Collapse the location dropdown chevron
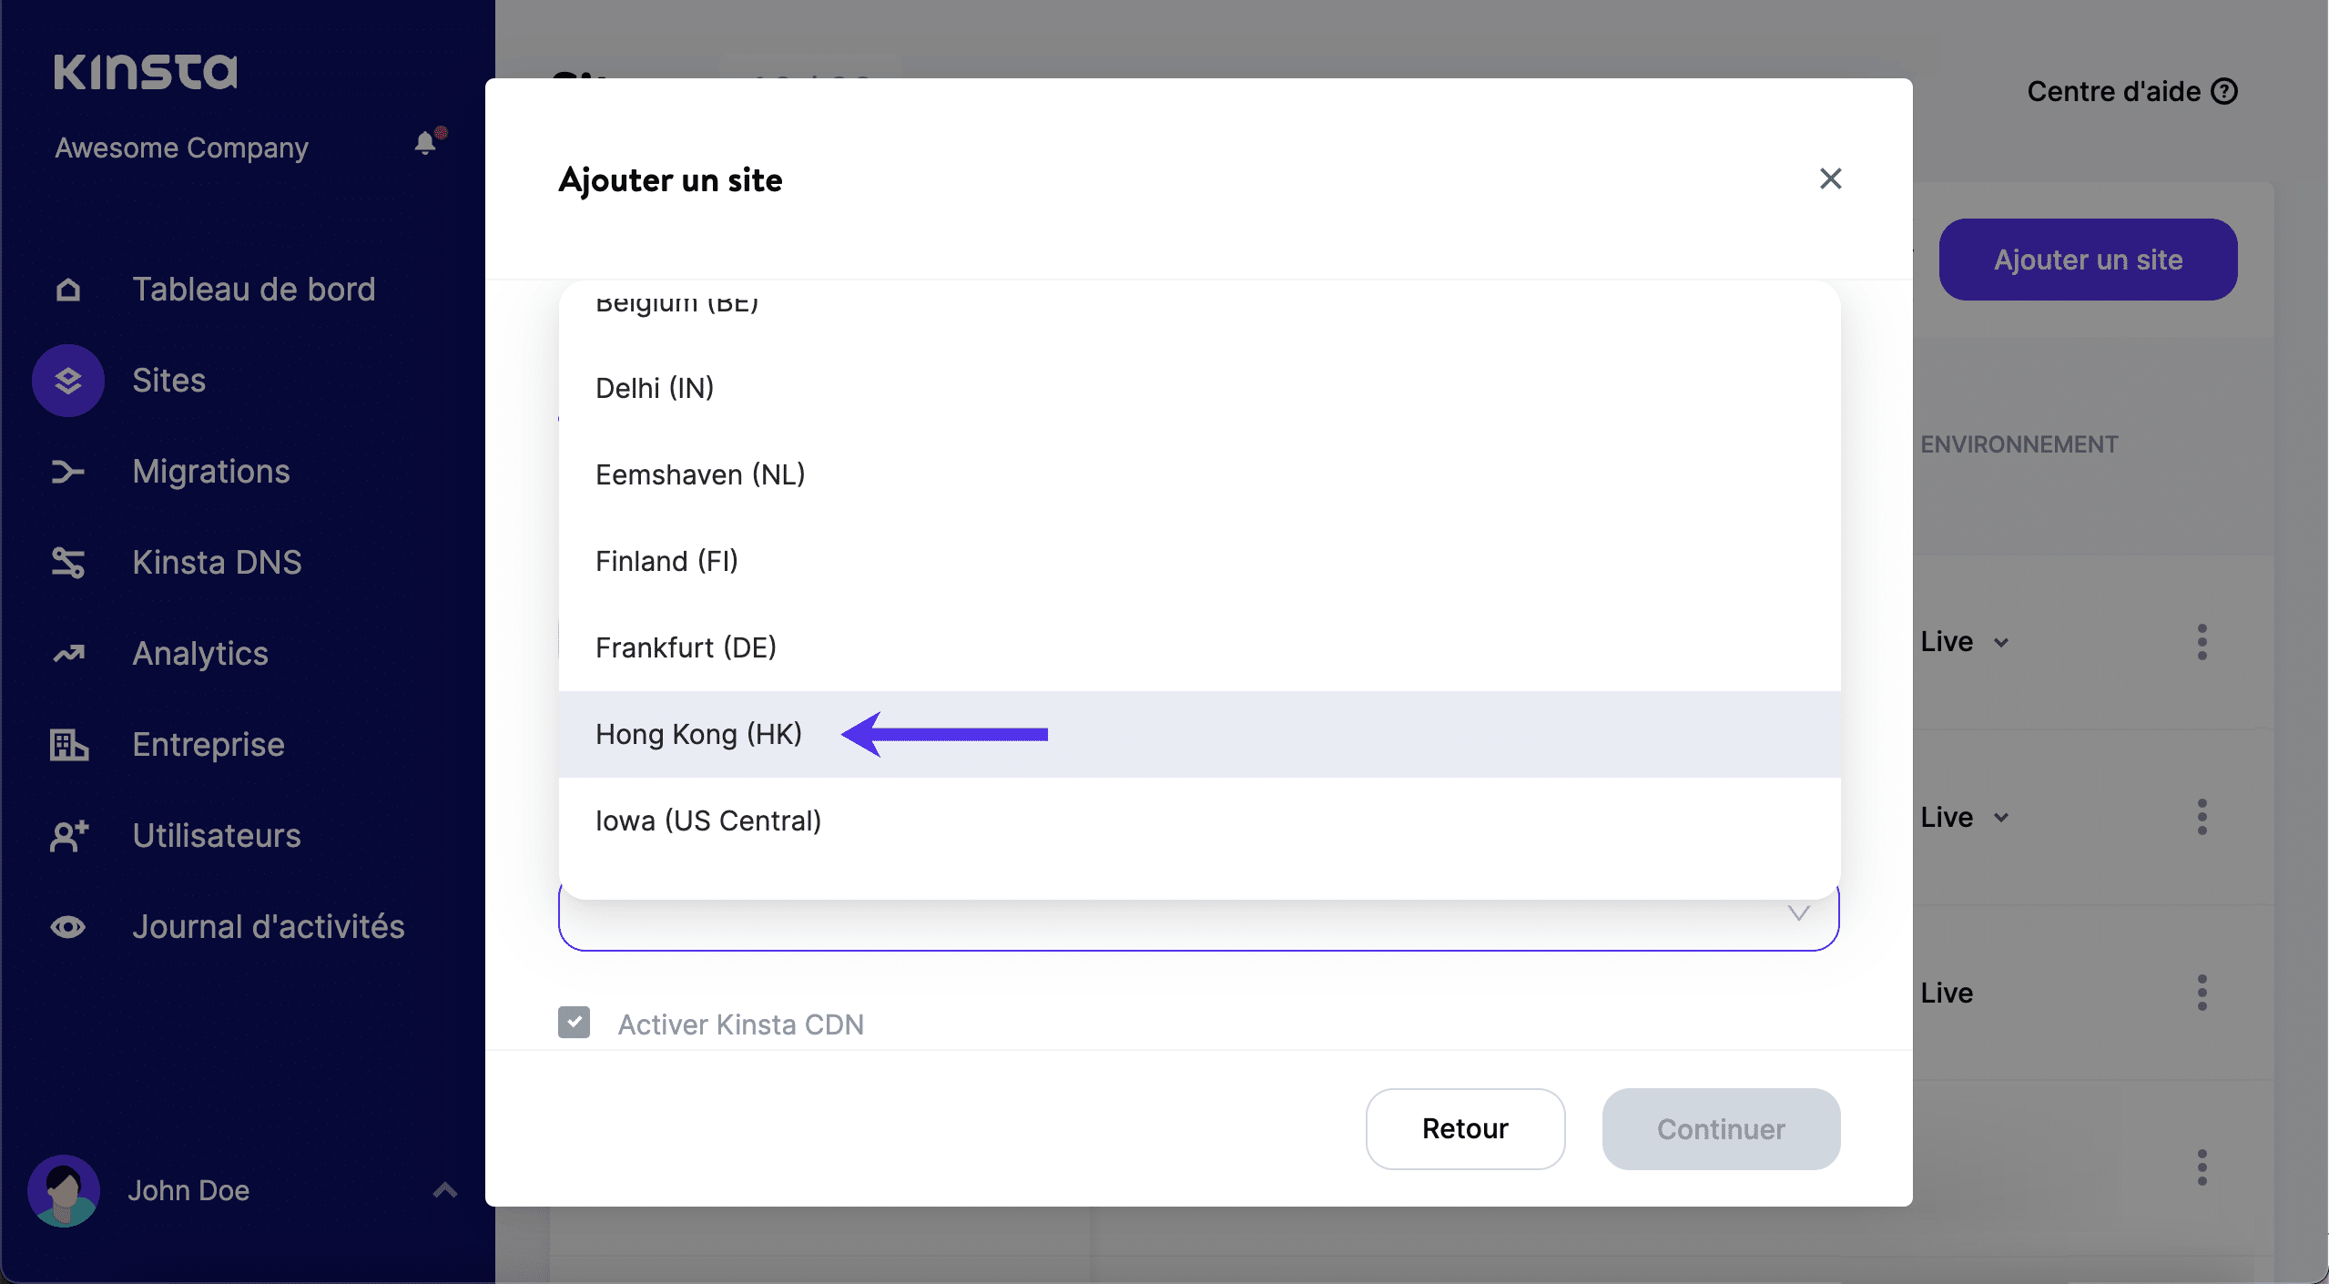This screenshot has width=2329, height=1284. click(x=1798, y=912)
